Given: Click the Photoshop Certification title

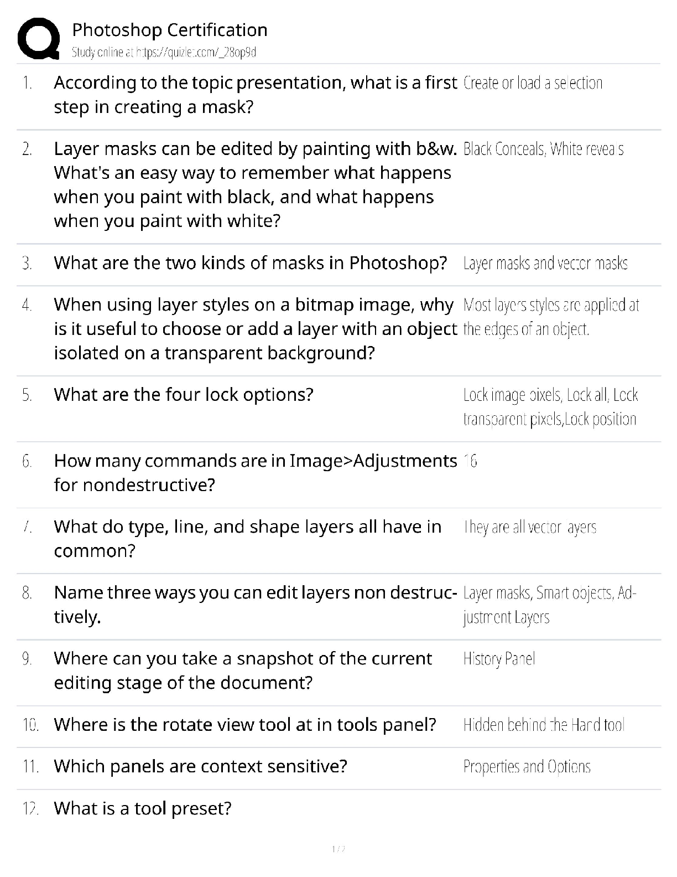Looking at the screenshot, I should [170, 30].
